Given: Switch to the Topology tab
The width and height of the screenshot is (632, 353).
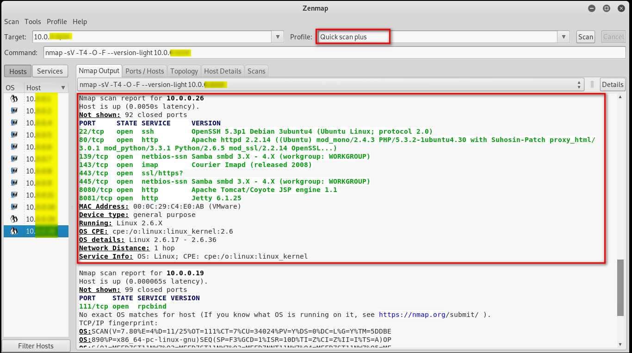Looking at the screenshot, I should tap(184, 71).
